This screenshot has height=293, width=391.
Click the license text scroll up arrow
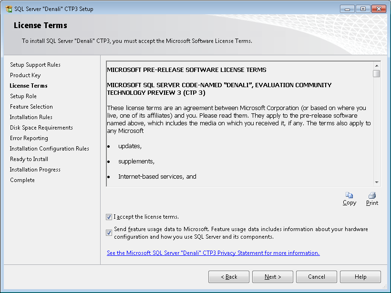coord(377,66)
